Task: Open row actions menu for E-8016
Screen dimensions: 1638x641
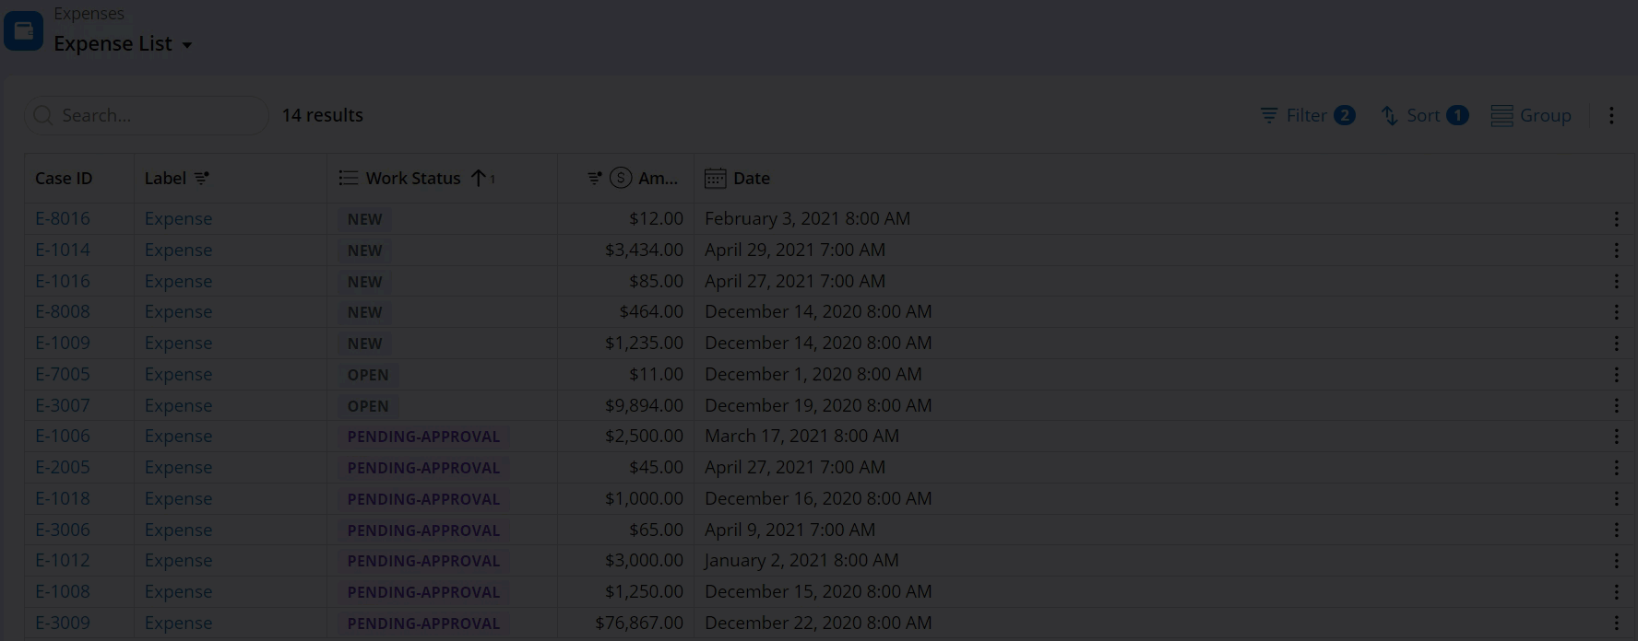Action: (1616, 219)
